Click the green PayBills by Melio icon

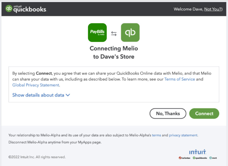click(x=97, y=33)
